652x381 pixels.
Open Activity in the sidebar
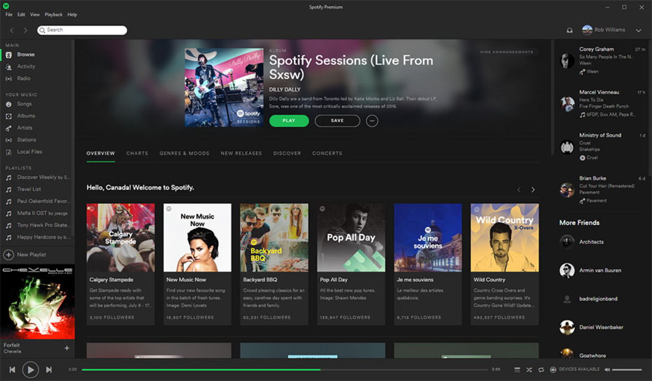[26, 66]
